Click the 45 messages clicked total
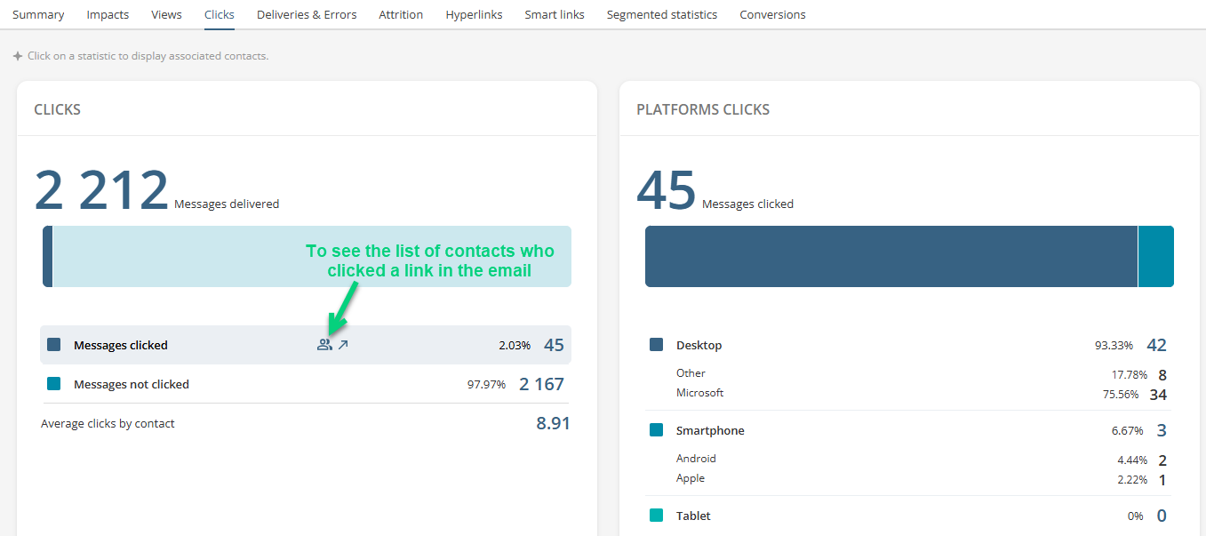The height and width of the screenshot is (536, 1206). click(667, 190)
